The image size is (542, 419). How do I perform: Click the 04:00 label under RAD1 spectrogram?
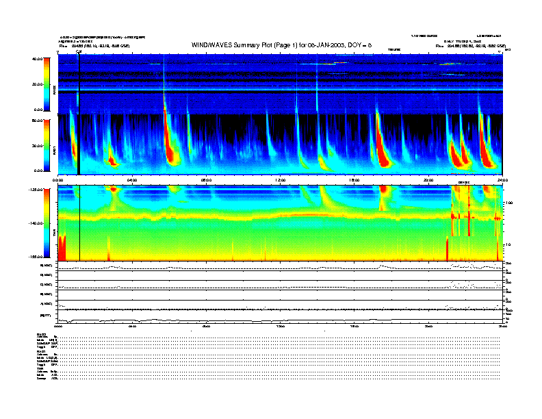(x=132, y=180)
